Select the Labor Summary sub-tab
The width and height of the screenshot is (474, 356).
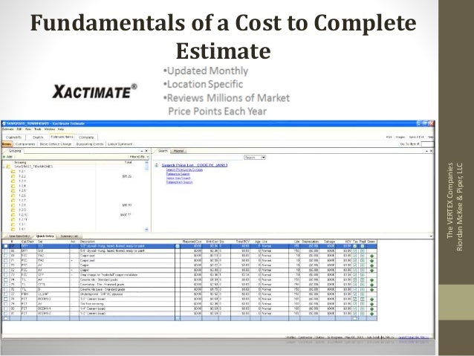[120, 144]
